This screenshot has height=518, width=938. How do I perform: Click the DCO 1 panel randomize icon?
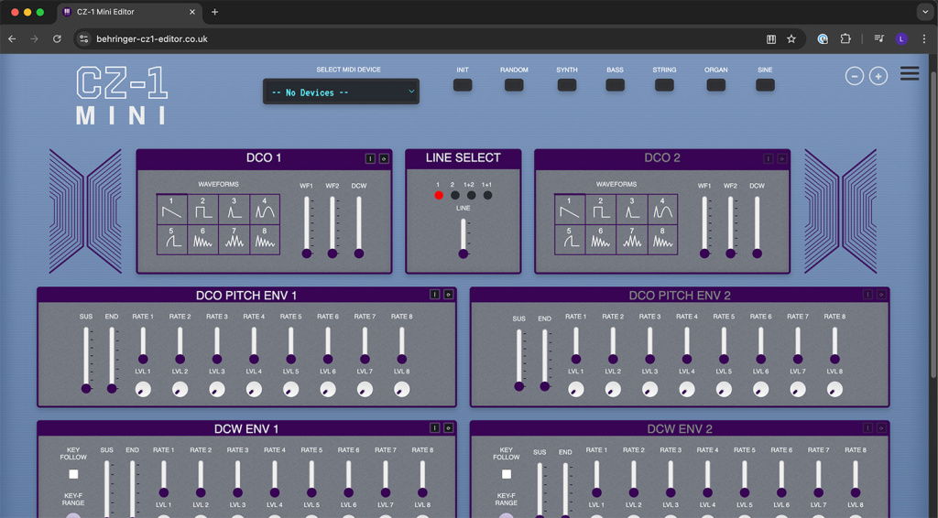pos(384,158)
